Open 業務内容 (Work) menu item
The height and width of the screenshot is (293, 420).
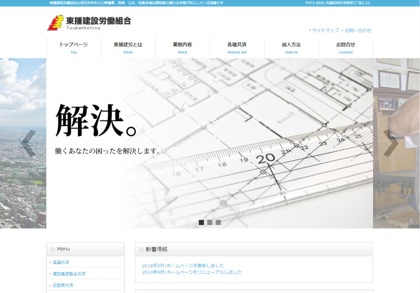(x=182, y=48)
